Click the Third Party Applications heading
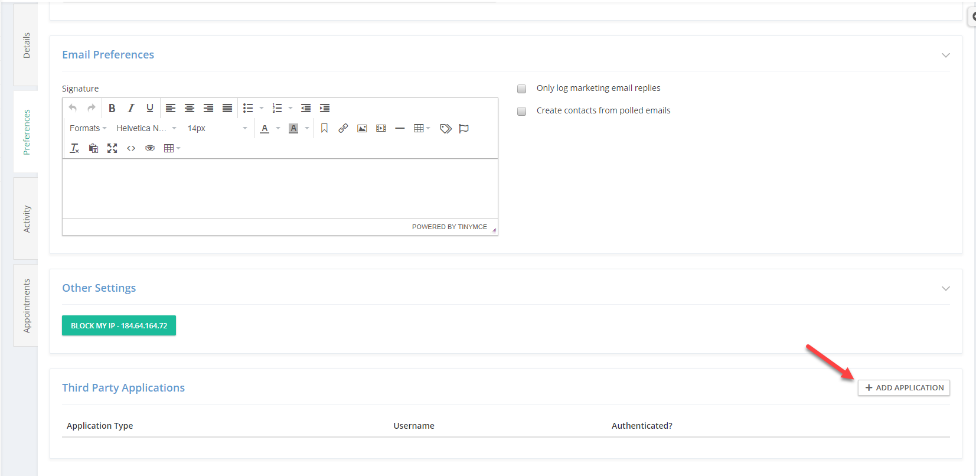 (x=123, y=387)
